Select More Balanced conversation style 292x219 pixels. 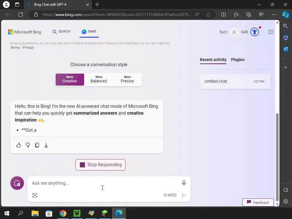[x=99, y=80]
